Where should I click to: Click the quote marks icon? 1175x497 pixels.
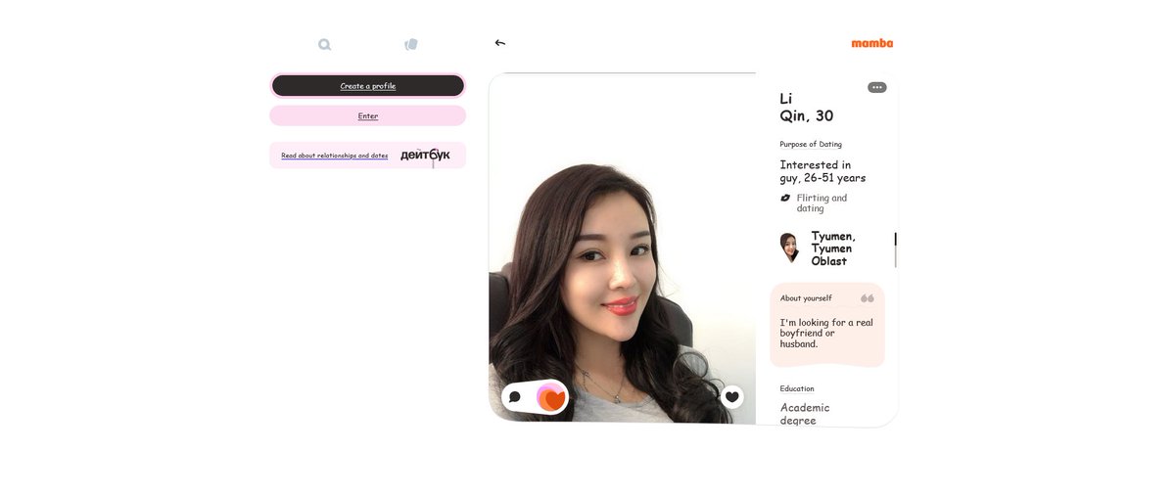point(868,298)
